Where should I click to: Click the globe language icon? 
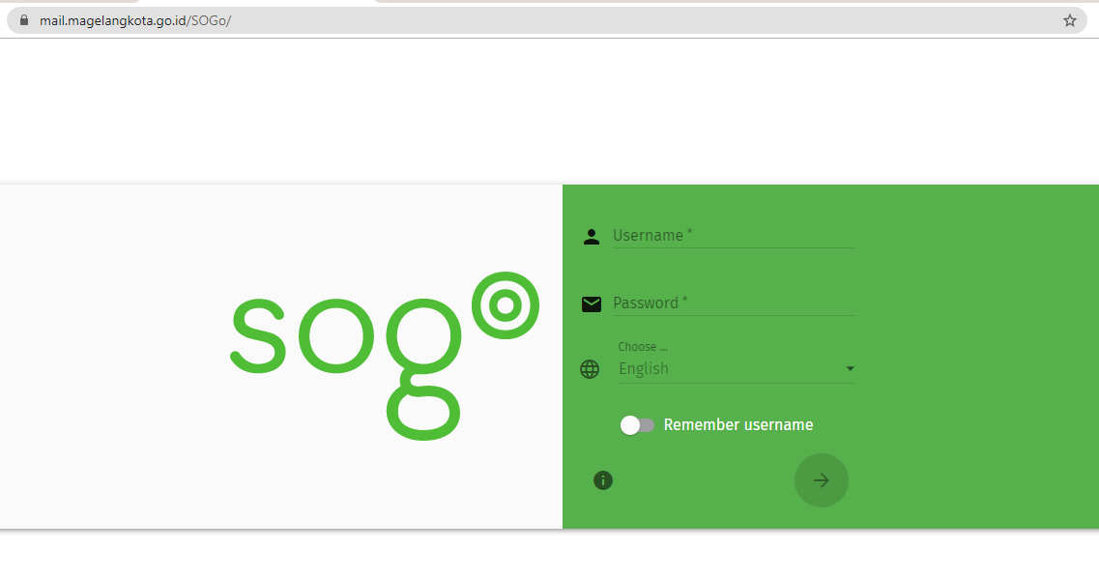(x=590, y=369)
